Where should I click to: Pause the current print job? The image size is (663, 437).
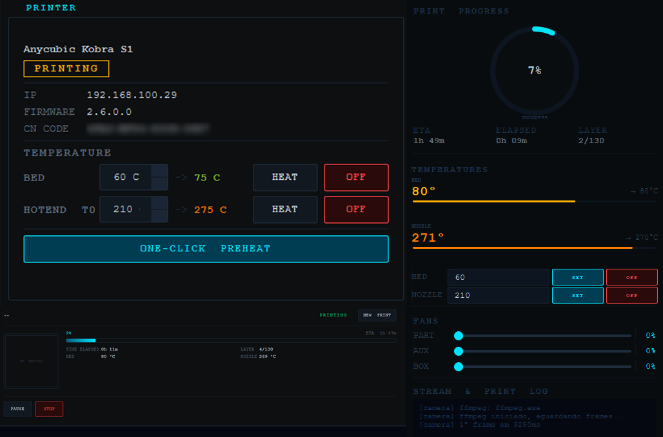click(17, 409)
